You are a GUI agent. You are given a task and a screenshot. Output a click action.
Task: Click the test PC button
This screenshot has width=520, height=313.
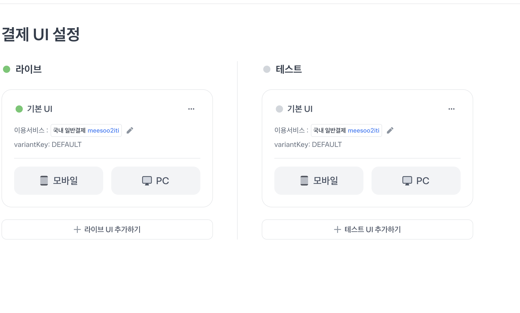click(416, 180)
